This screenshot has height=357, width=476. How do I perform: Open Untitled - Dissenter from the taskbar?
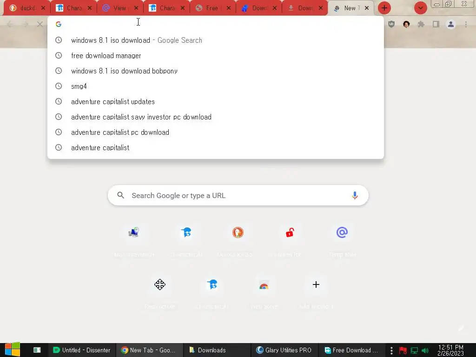point(82,350)
